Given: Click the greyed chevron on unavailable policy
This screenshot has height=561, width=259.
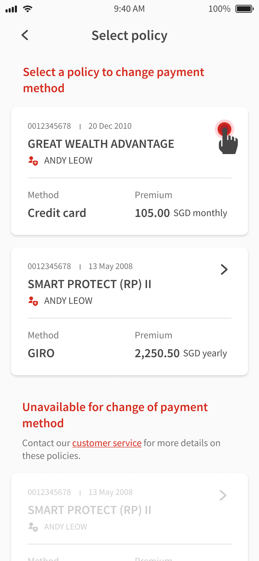Looking at the screenshot, I should tap(223, 495).
